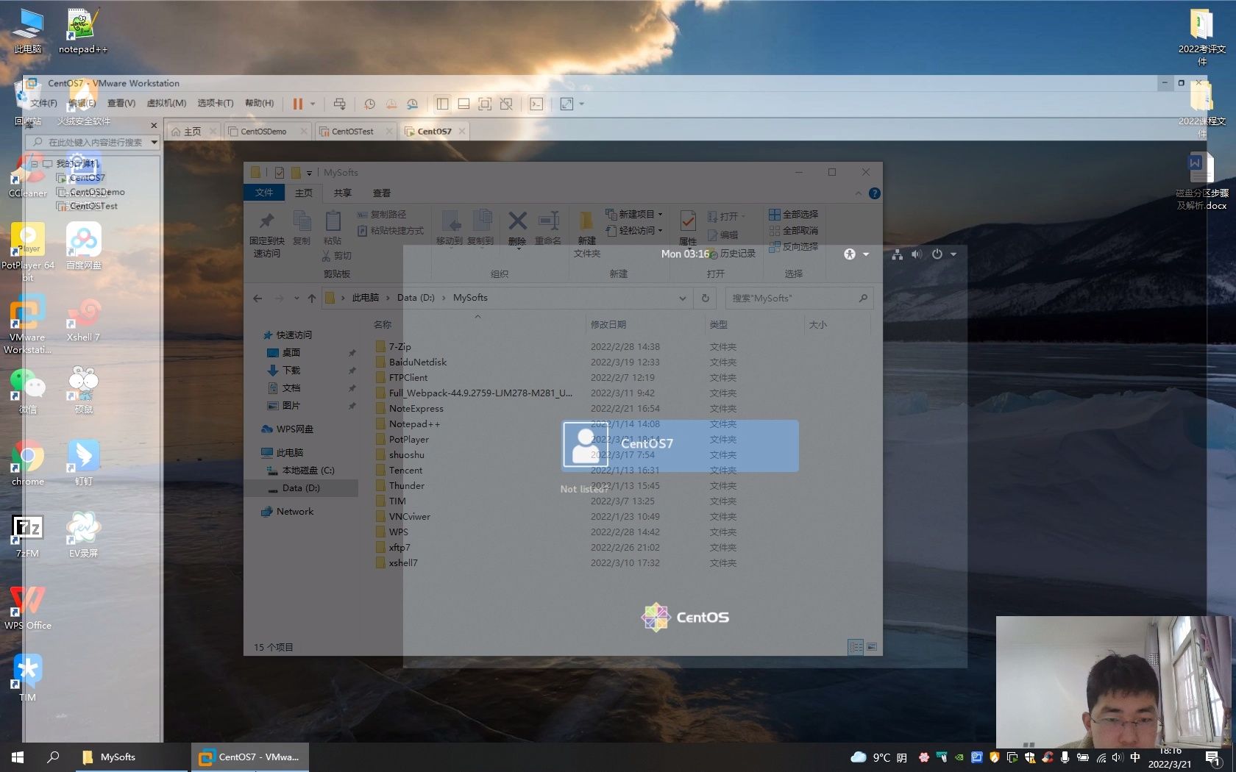Suspend the virtual machine with the Pause icon
The height and width of the screenshot is (772, 1236).
point(299,104)
